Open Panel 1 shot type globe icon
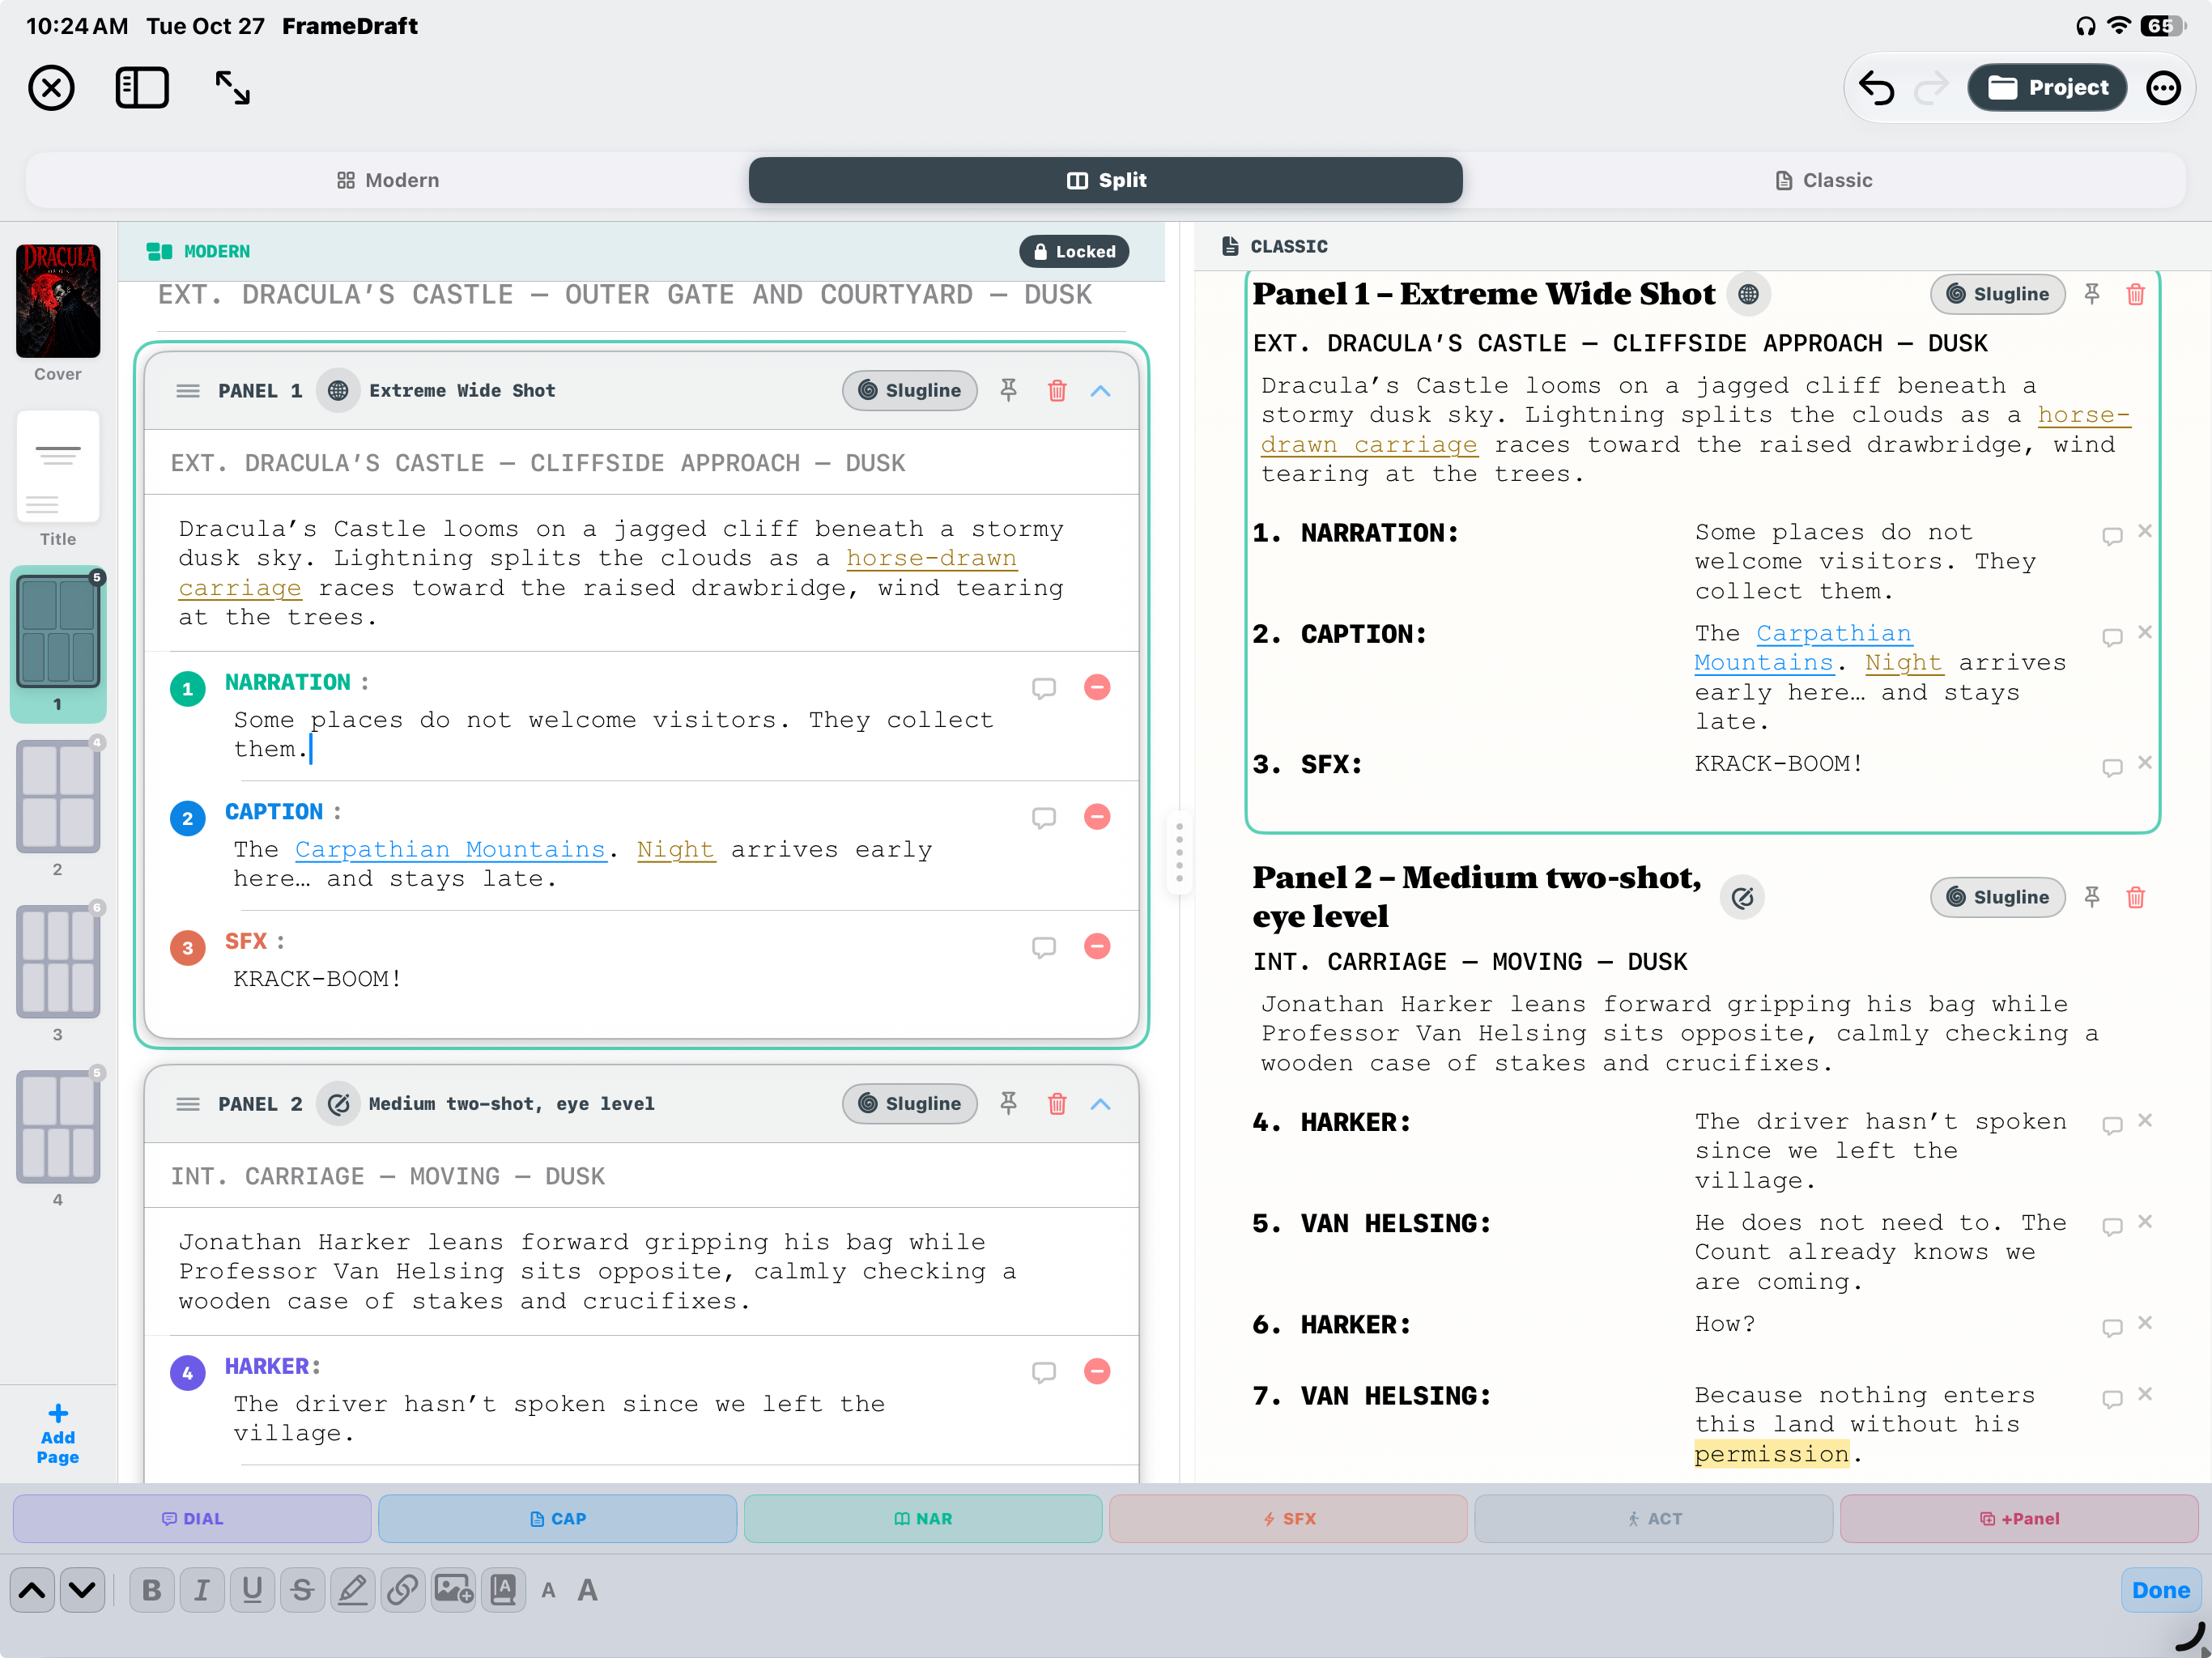The height and width of the screenshot is (1658, 2212). click(x=338, y=391)
